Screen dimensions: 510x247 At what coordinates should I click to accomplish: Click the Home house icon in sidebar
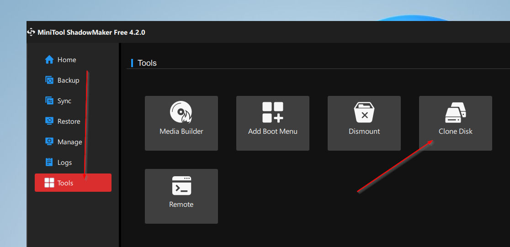(49, 60)
